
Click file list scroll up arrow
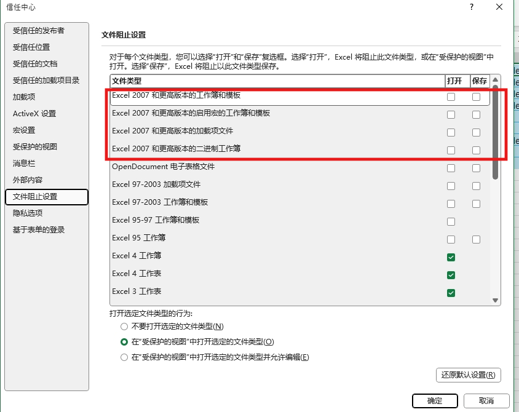tap(495, 80)
